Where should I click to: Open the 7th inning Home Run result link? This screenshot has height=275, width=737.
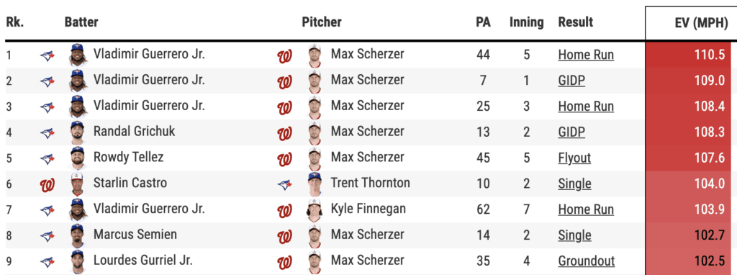[586, 209]
